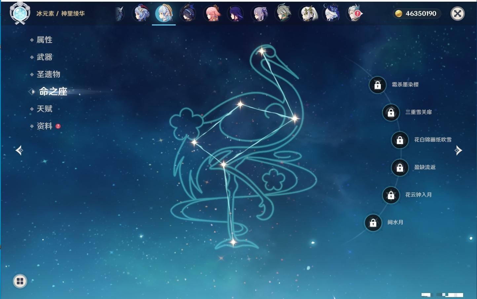Switch to the grey-green-haired Alhaitham portrait
The width and height of the screenshot is (477, 299).
point(283,14)
